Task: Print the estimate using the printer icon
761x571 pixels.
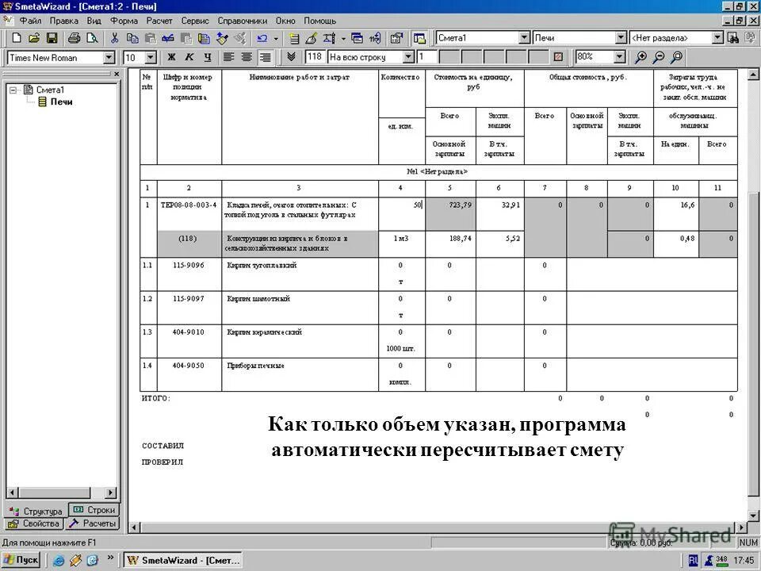Action: [x=74, y=38]
